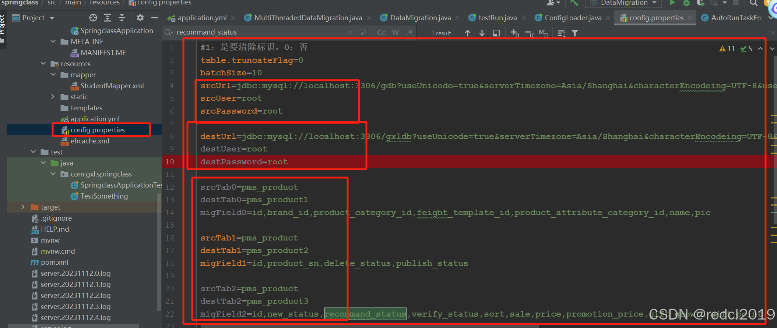Collapse the mapper folder

click(x=53, y=75)
